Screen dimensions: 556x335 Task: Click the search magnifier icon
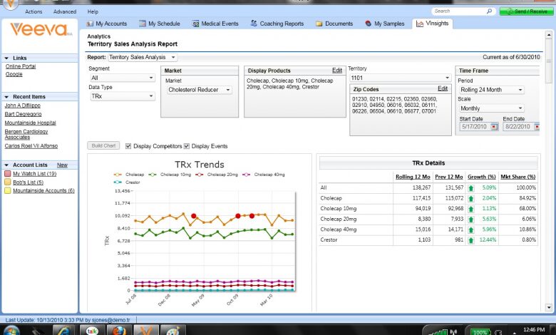coord(489,11)
